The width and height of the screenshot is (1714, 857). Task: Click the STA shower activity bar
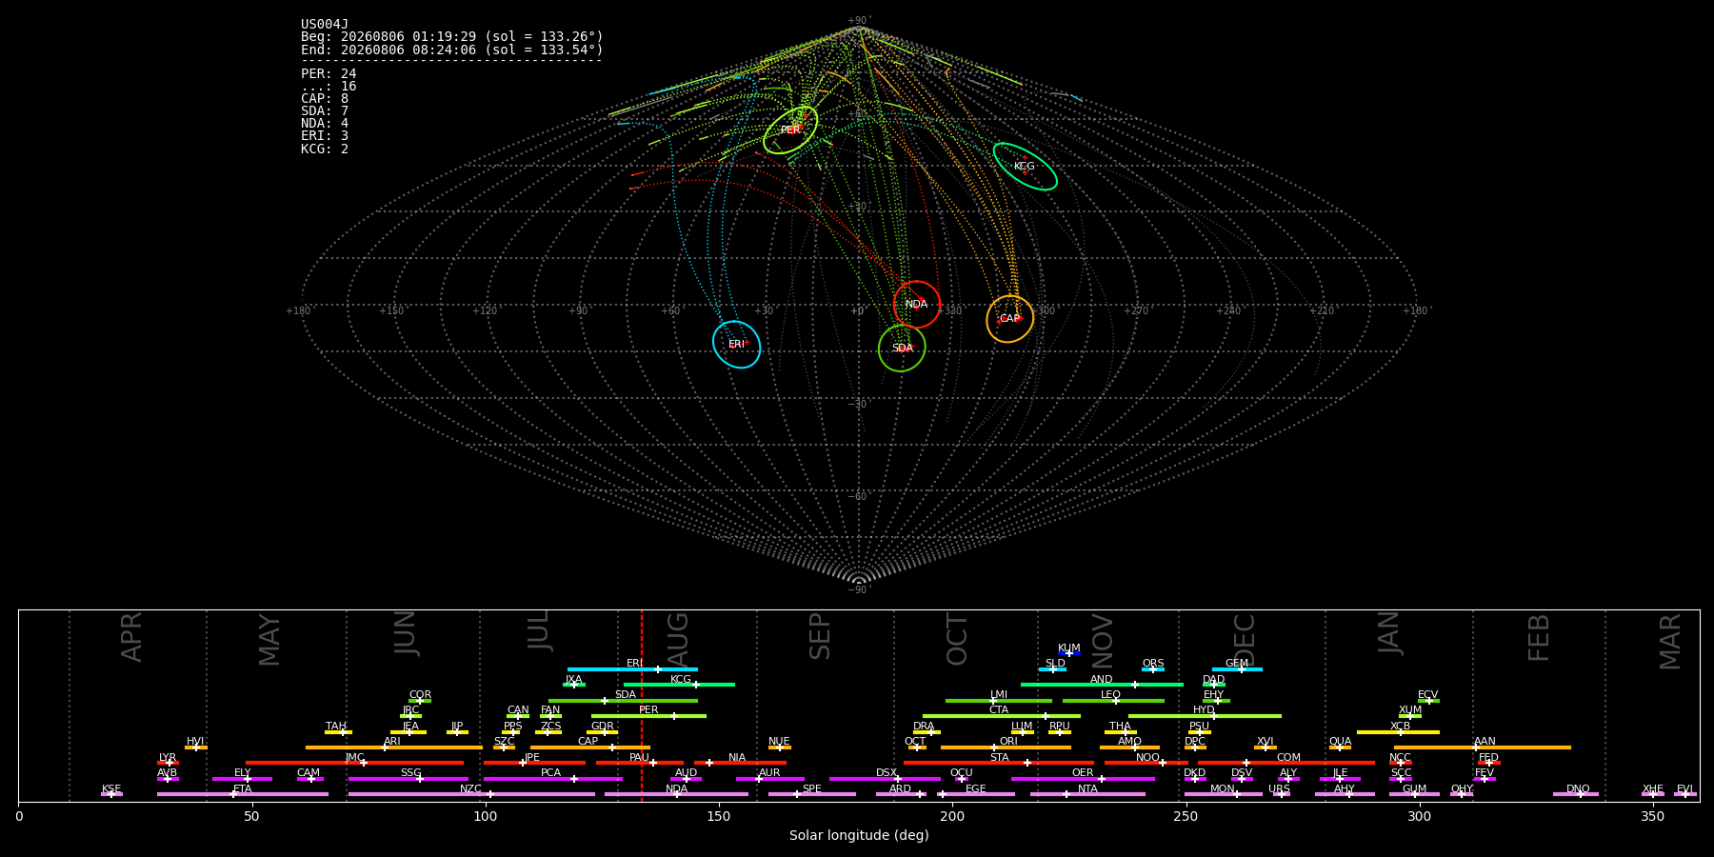[x=999, y=763]
